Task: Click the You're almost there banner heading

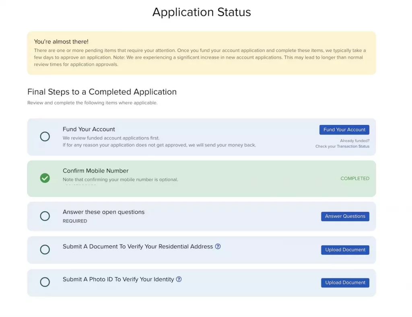Action: [61, 42]
